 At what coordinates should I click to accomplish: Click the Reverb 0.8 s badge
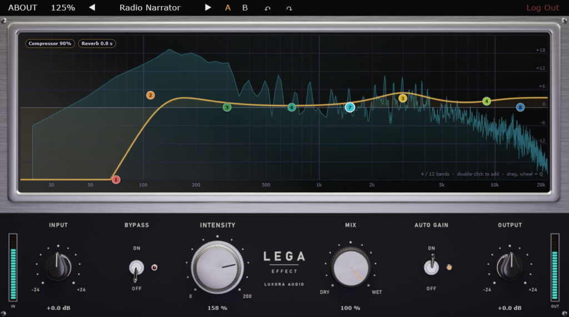click(x=97, y=43)
